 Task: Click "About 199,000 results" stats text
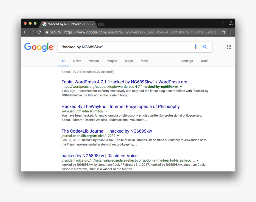pyautogui.click(x=88, y=72)
